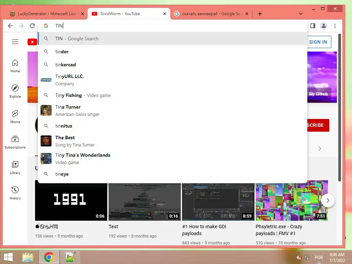This screenshot has width=352, height=264.
Task: Choose the 'tinder' suggestion
Action: click(173, 52)
